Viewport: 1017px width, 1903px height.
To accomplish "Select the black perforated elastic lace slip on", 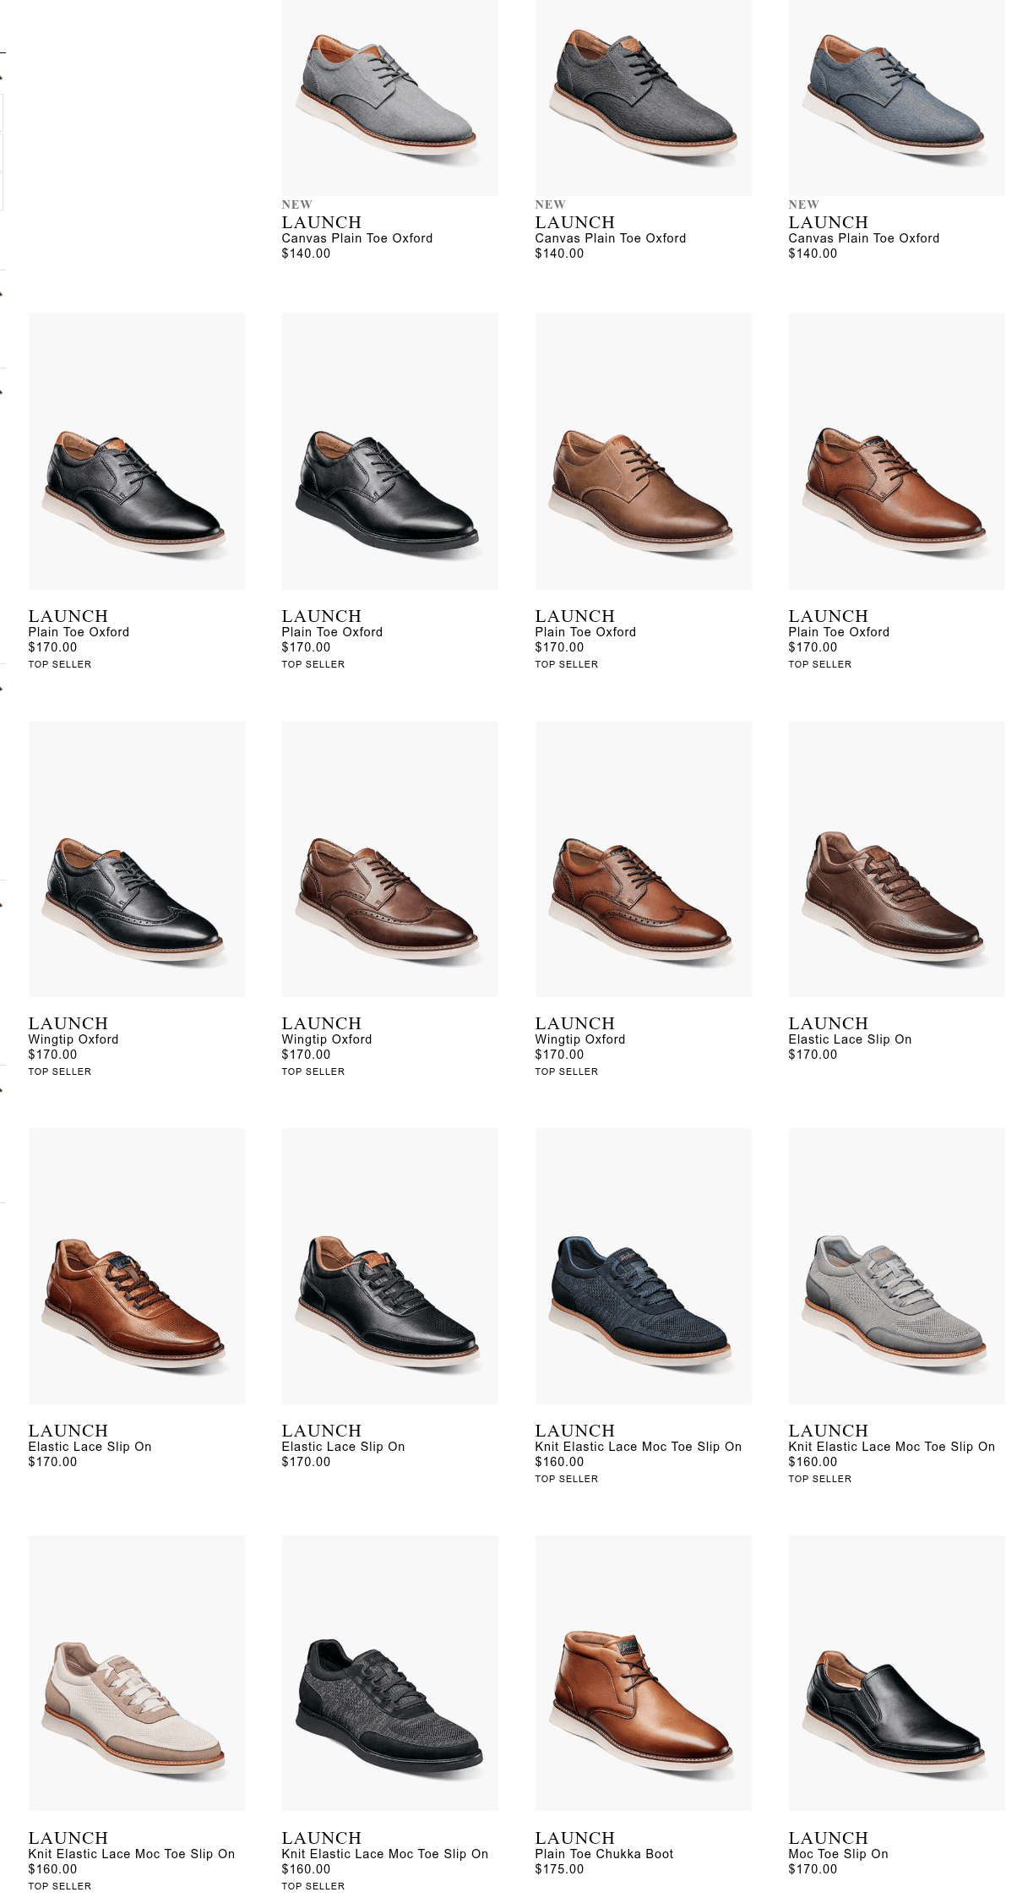I will point(389,1266).
